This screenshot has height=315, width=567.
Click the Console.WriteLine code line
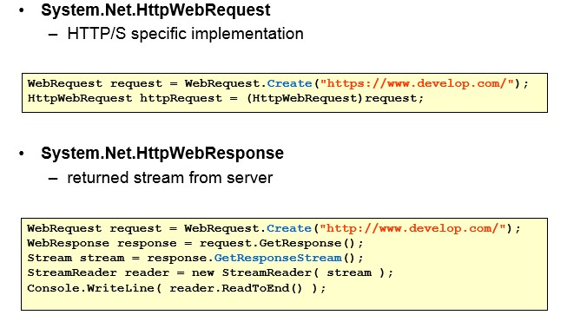pos(176,288)
